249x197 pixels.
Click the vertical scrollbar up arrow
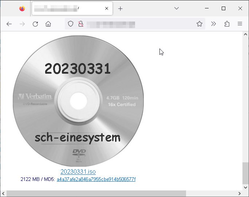(x=245, y=34)
